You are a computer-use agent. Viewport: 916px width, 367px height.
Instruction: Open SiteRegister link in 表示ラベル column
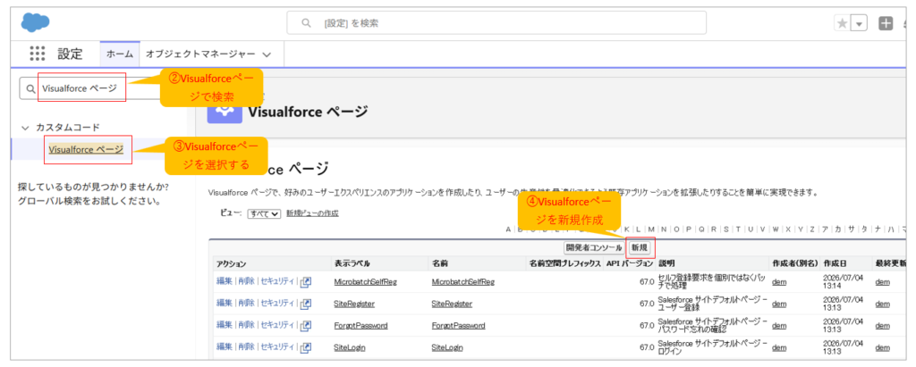pos(354,304)
